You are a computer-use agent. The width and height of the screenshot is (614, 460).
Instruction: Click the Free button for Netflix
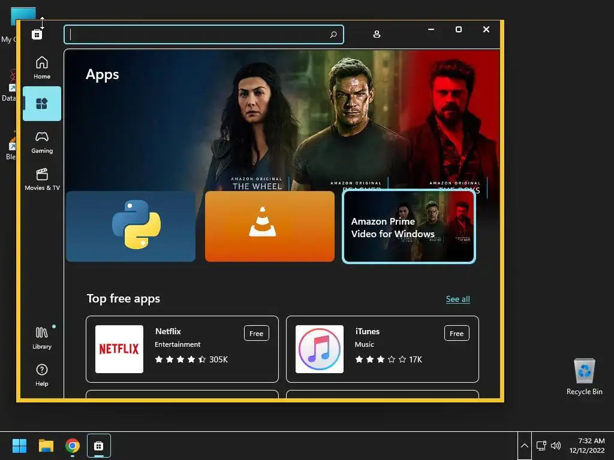[257, 333]
